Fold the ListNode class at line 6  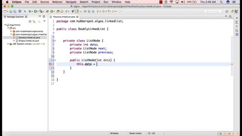tap(55, 41)
